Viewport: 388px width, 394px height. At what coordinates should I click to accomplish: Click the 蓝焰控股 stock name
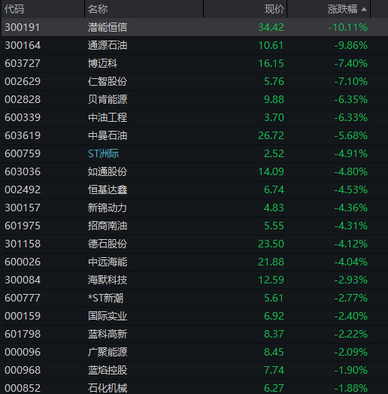108,370
